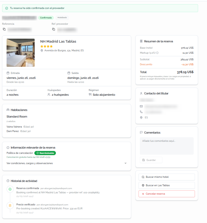Click the Precio verificado timeline bookmark icon

(x=10, y=205)
